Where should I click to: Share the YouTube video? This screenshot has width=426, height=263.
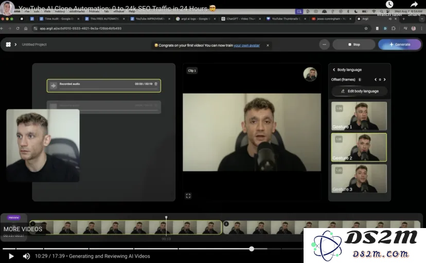click(x=414, y=4)
